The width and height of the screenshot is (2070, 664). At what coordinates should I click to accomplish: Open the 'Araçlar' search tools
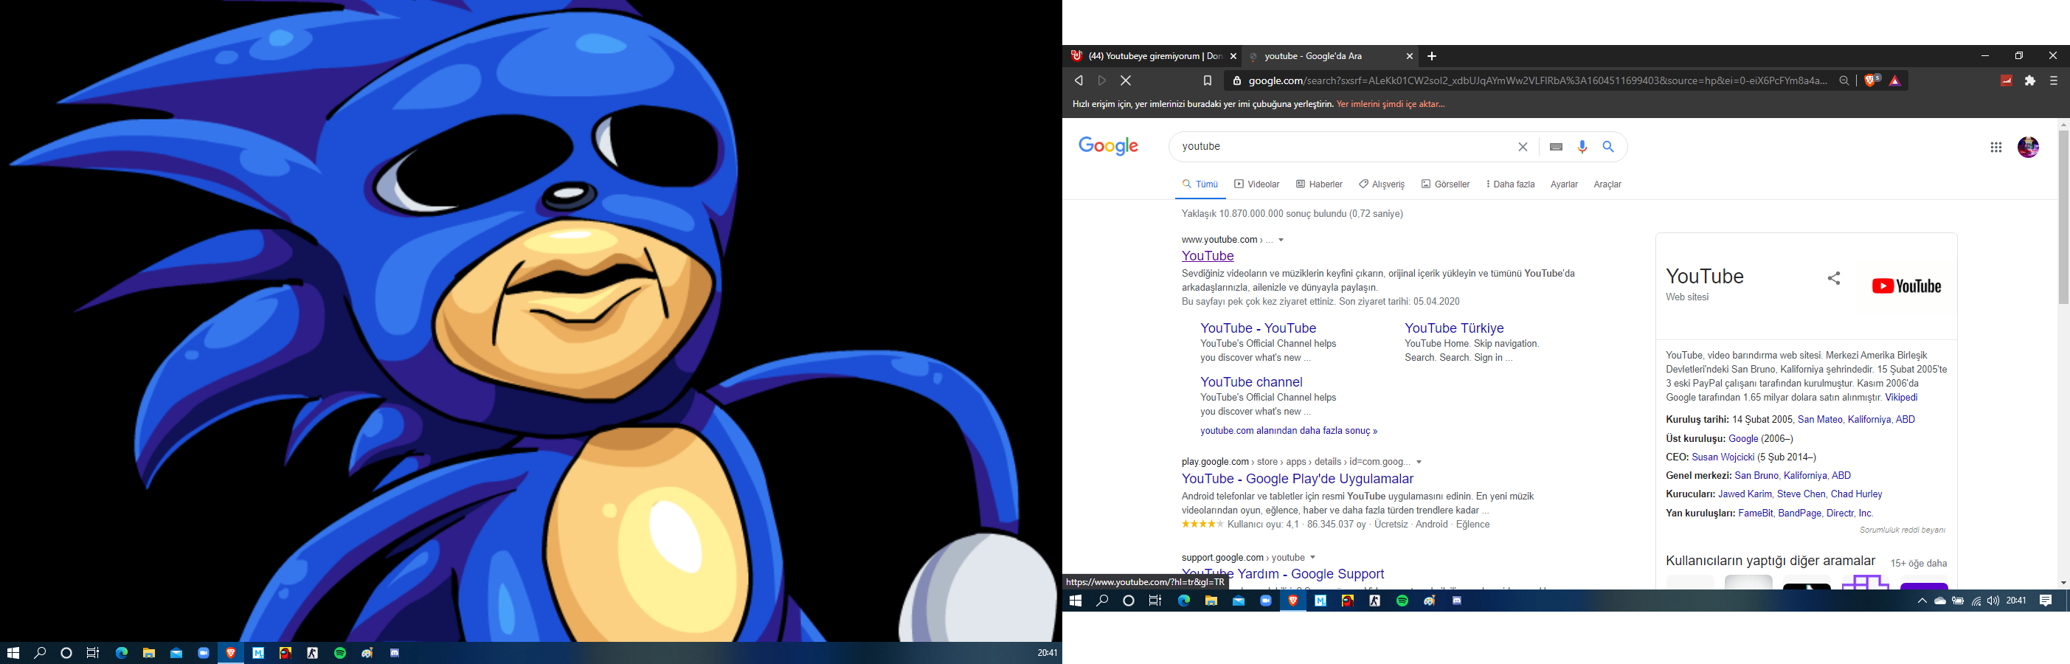[1607, 184]
